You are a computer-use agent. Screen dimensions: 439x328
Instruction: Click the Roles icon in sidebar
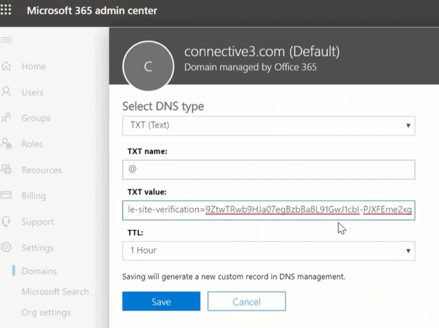[x=7, y=143]
